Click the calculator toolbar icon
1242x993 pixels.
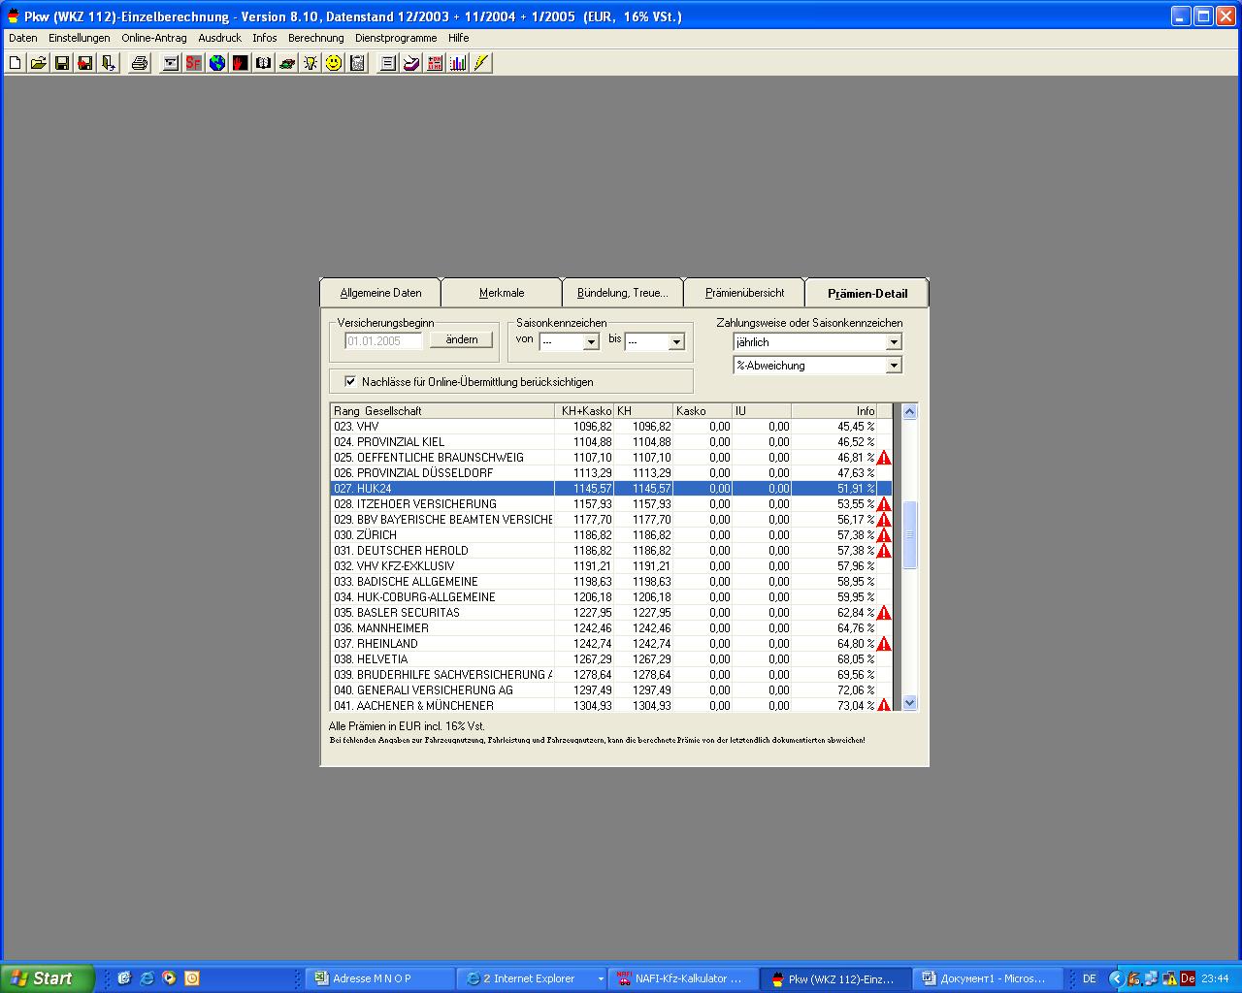coord(357,63)
